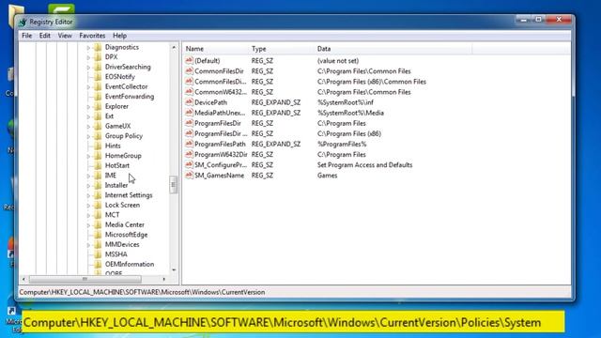Expand the IME key
The image size is (601, 338).
coord(88,176)
